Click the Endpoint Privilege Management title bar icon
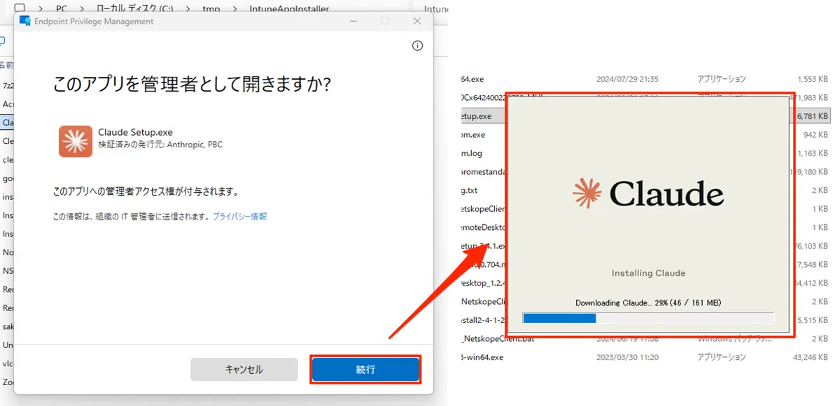840x406 pixels. click(25, 21)
